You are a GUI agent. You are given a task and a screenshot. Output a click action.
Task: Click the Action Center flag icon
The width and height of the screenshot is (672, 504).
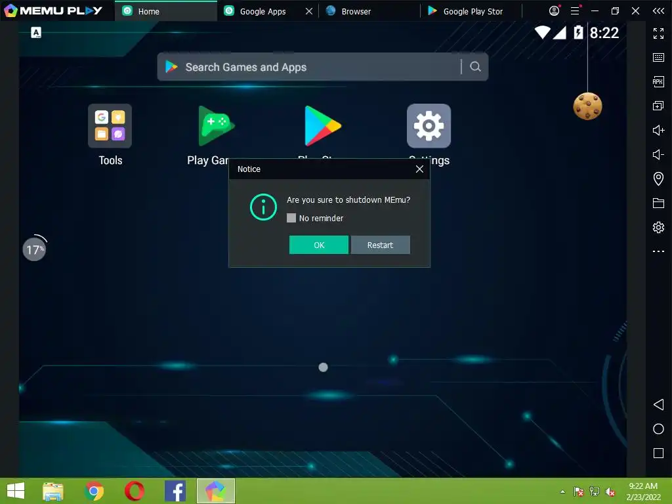click(579, 492)
